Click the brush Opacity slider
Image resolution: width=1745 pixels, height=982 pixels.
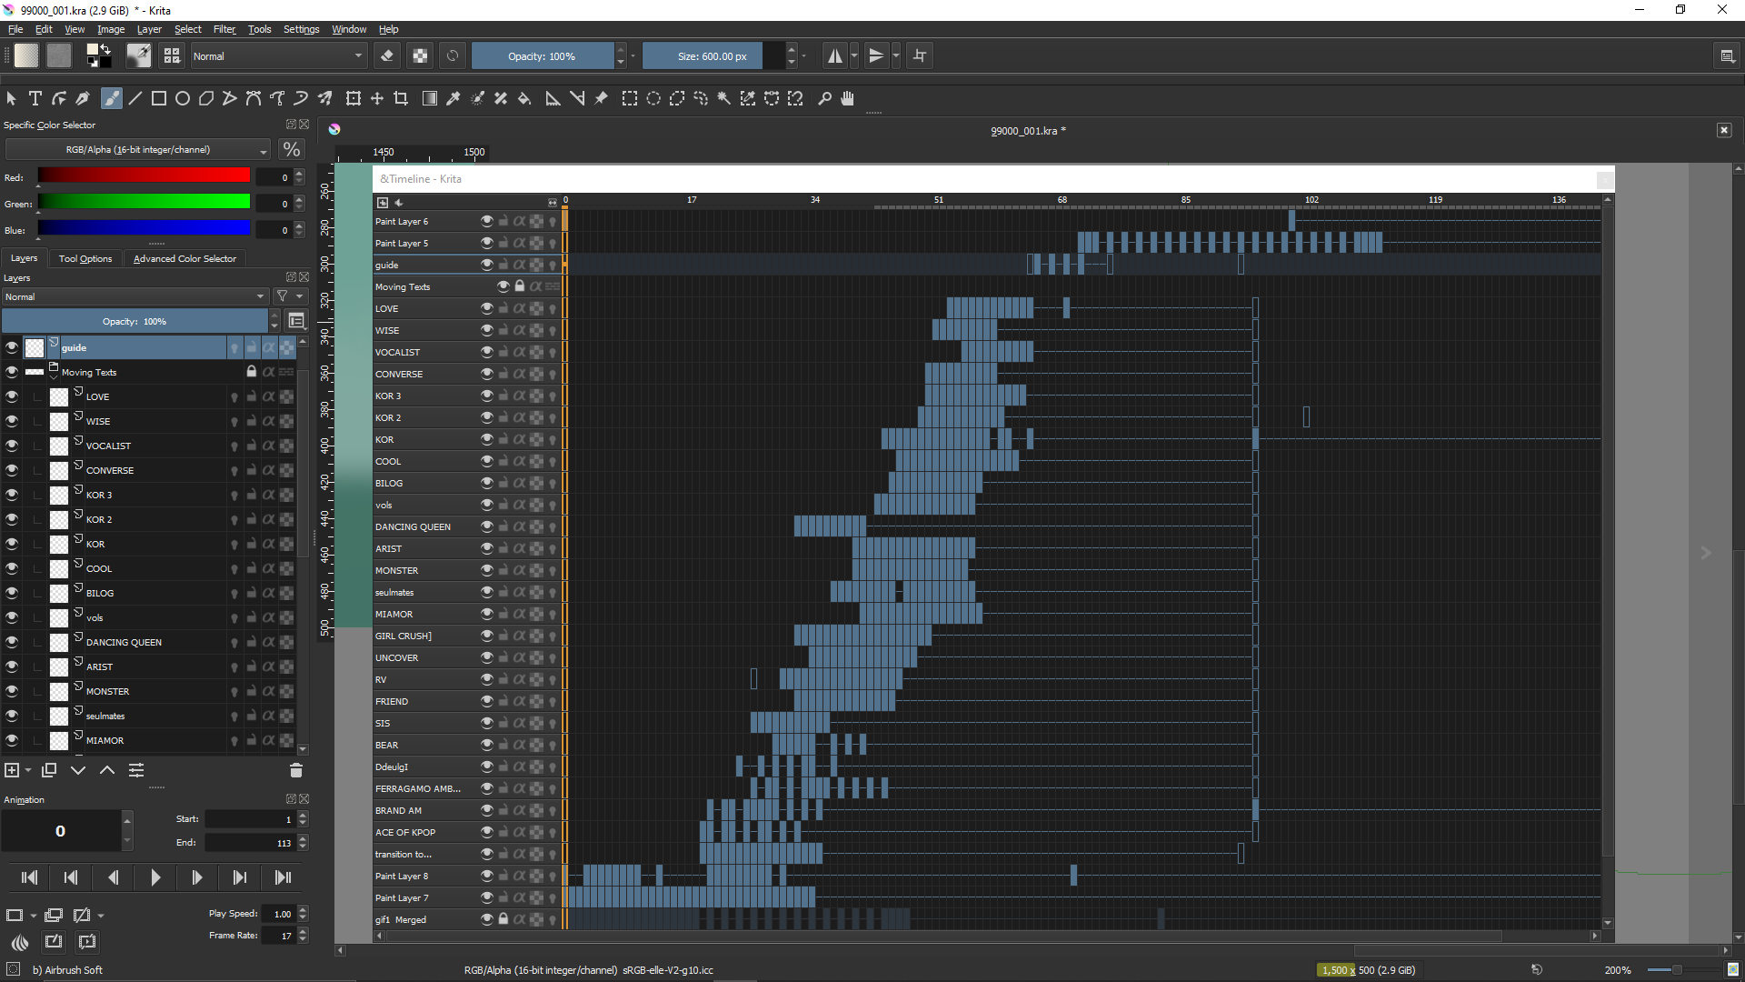point(542,56)
